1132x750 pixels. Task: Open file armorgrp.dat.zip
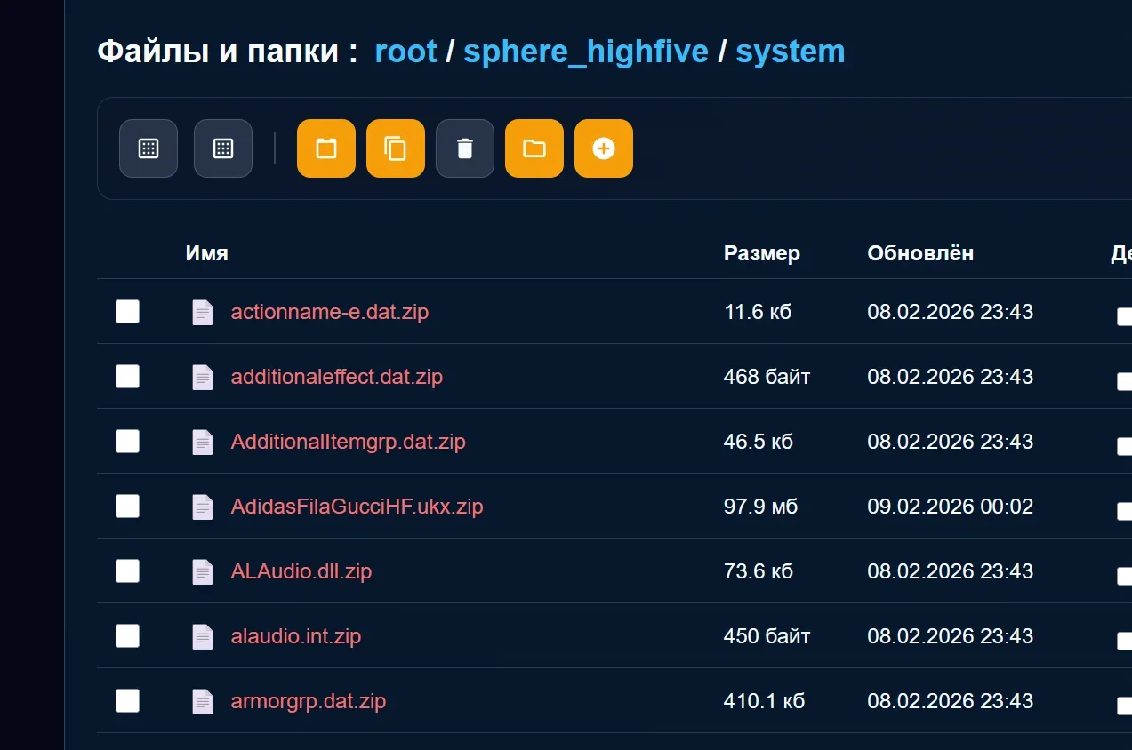tap(309, 701)
